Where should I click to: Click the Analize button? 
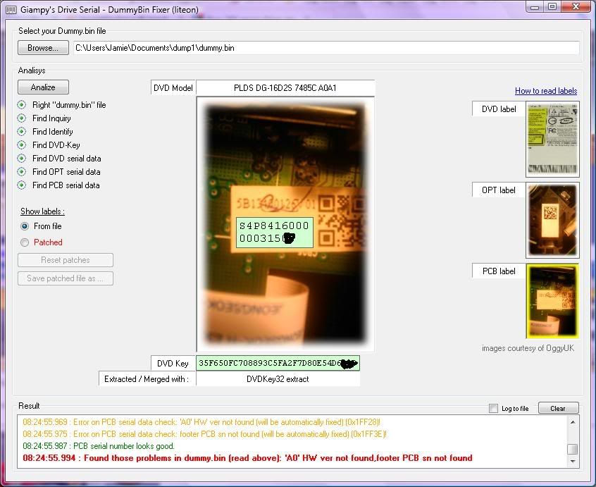43,87
